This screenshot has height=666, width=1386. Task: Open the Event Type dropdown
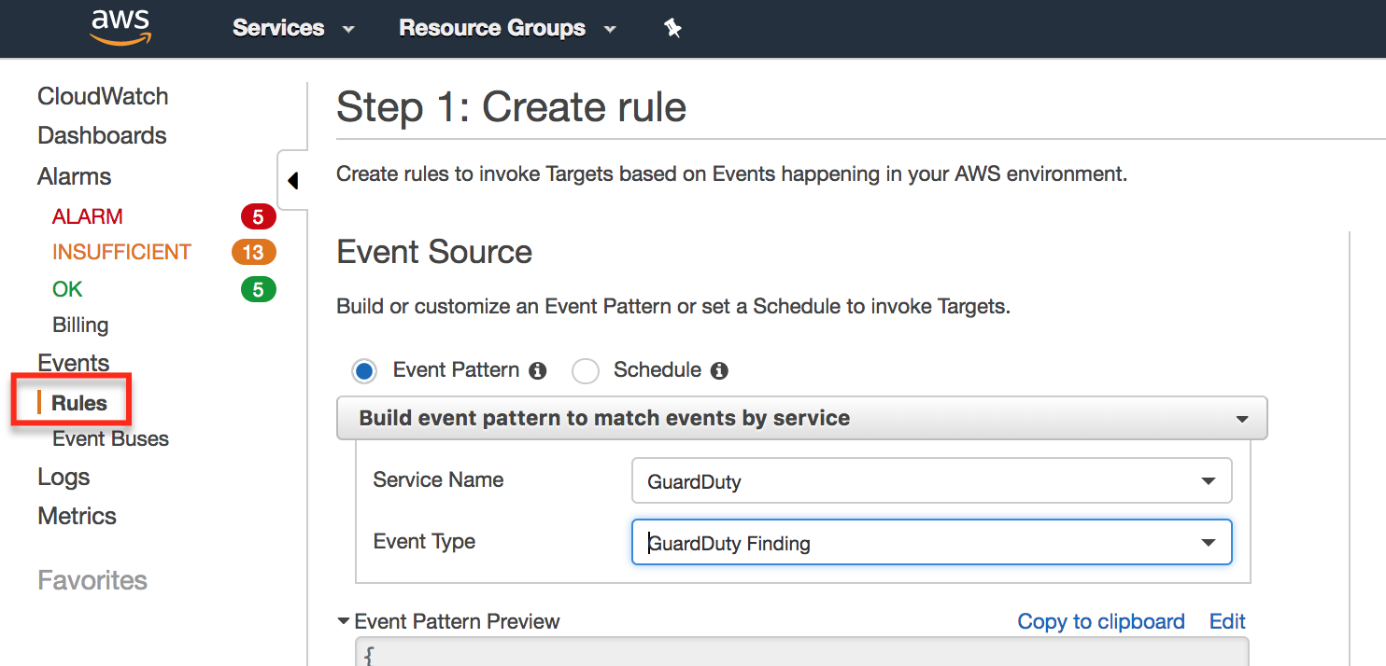click(931, 543)
